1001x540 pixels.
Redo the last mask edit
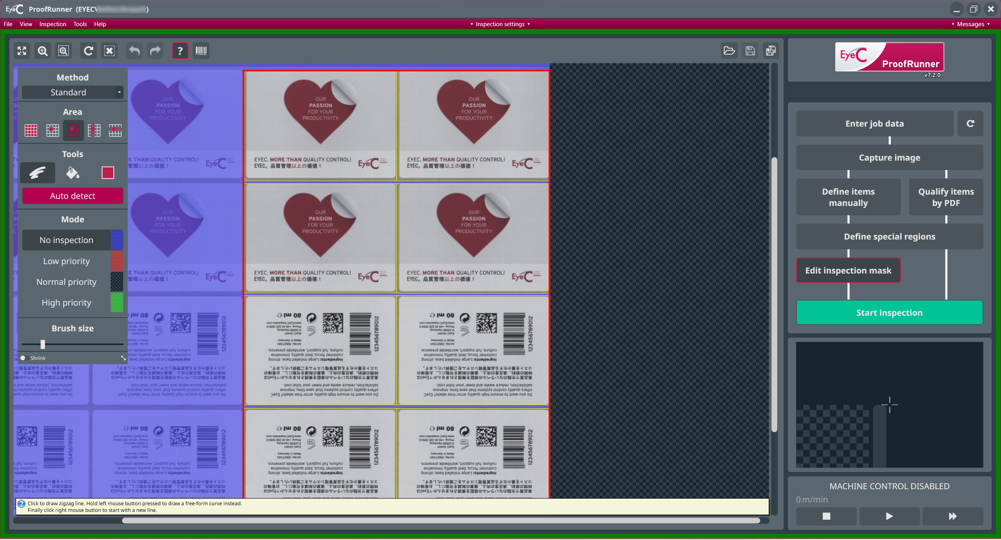155,51
